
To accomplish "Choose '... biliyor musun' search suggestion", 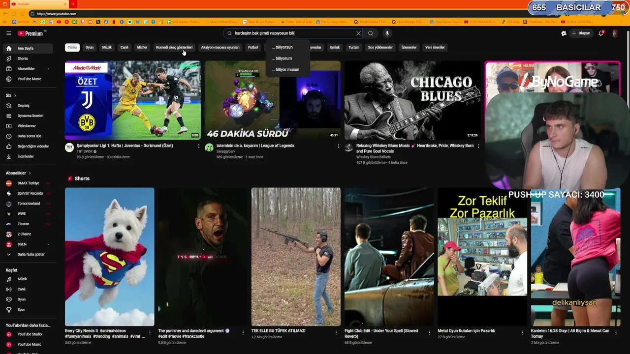I will (288, 70).
